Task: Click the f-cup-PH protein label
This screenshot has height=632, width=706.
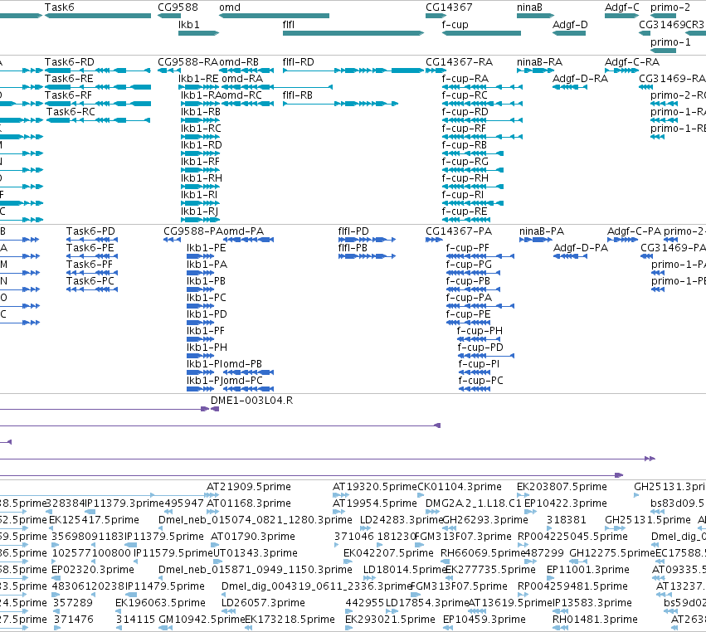Action: 480,331
